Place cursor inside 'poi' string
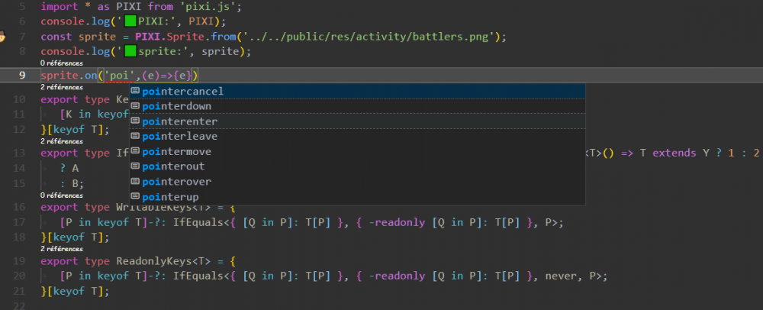 120,76
